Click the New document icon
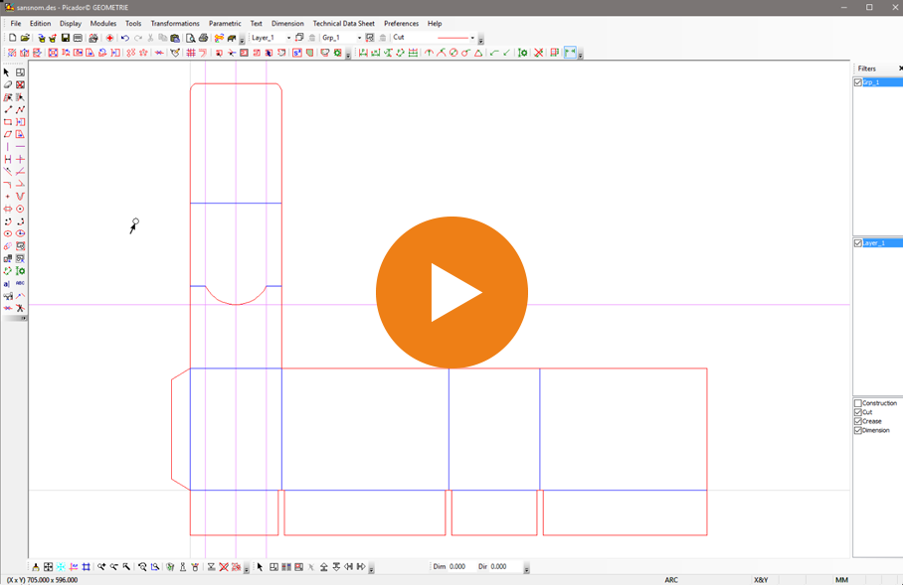 point(12,38)
